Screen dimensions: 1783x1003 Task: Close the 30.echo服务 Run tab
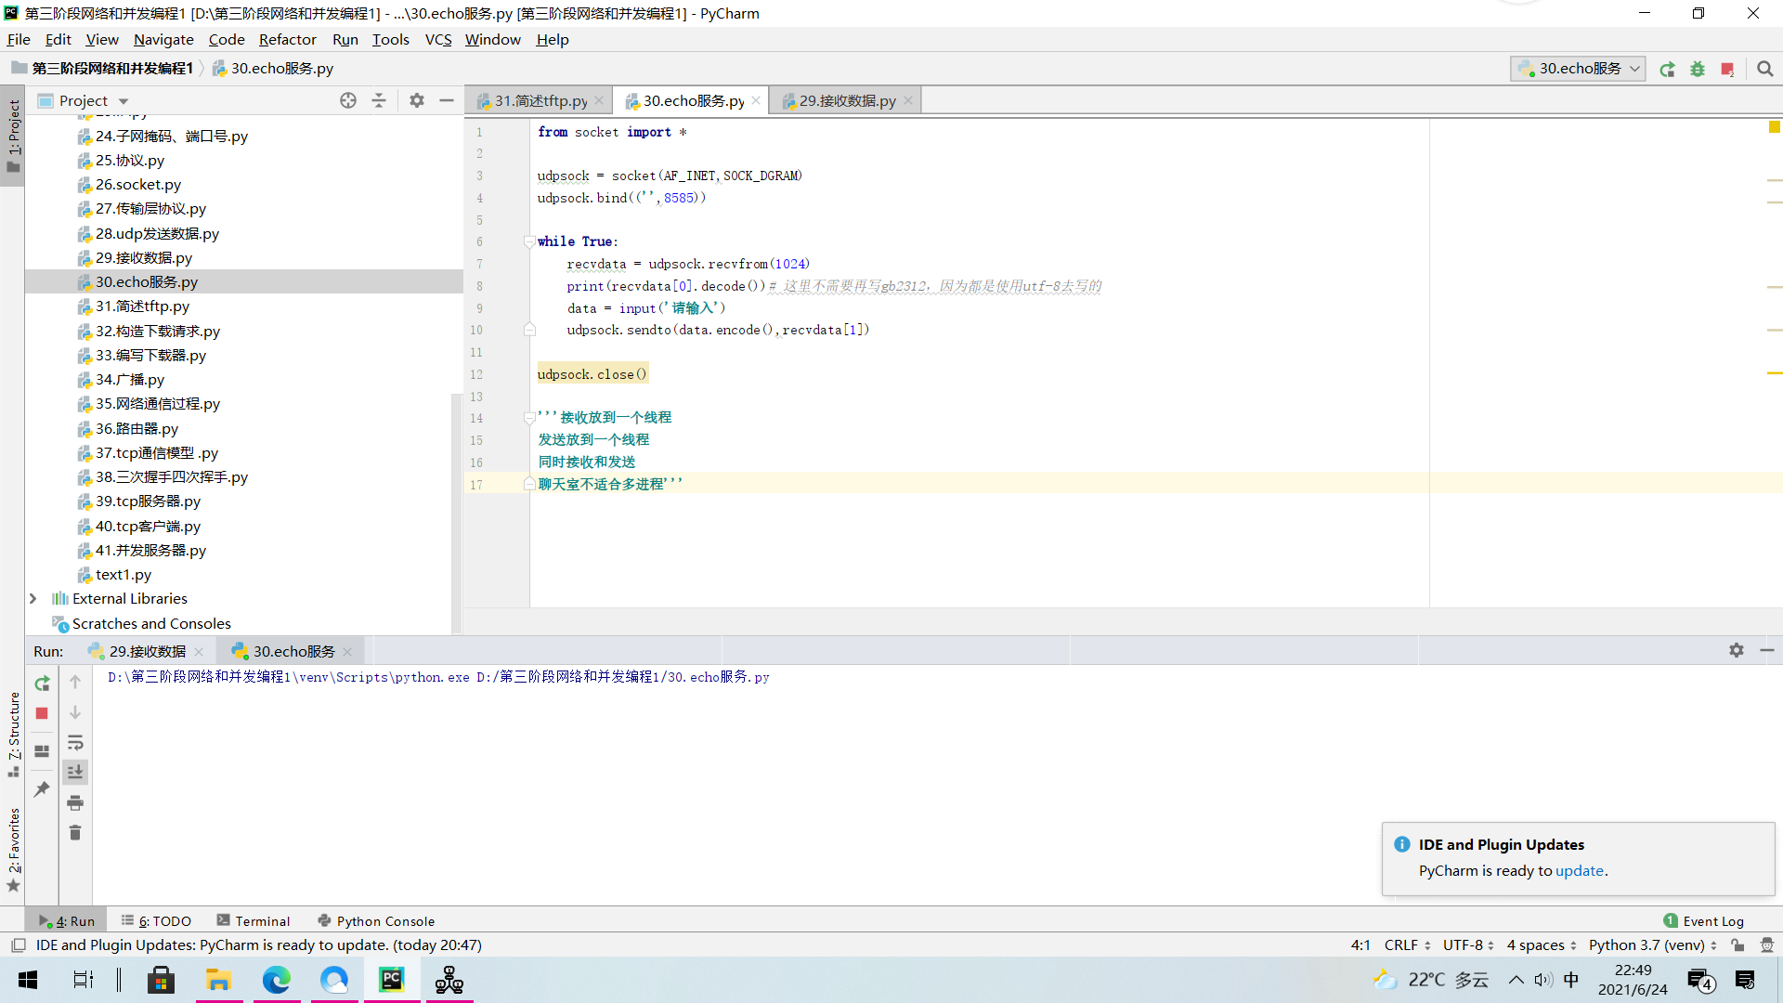pyautogui.click(x=348, y=652)
